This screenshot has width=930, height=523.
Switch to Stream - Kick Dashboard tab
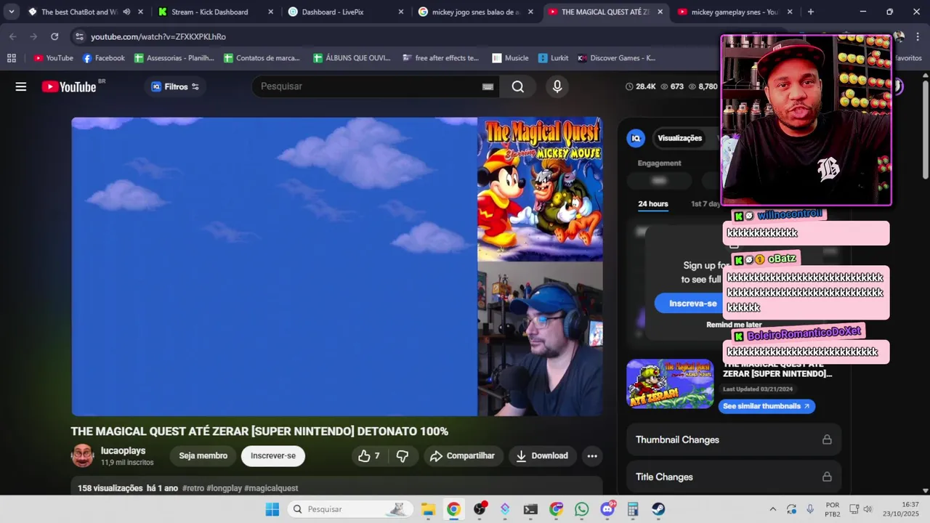210,12
